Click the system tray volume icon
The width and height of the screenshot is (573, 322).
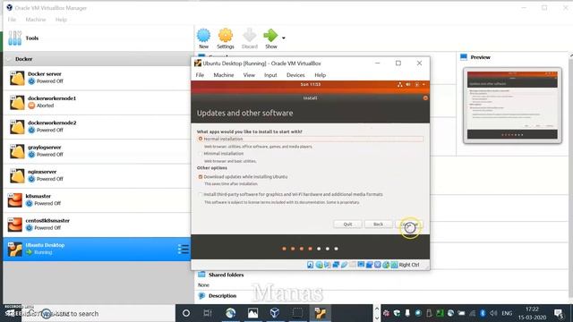point(493,313)
